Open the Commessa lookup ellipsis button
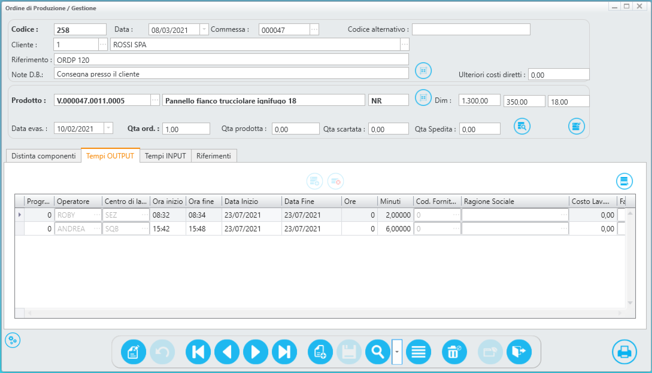Viewport: 652px width, 373px height. 314,29
